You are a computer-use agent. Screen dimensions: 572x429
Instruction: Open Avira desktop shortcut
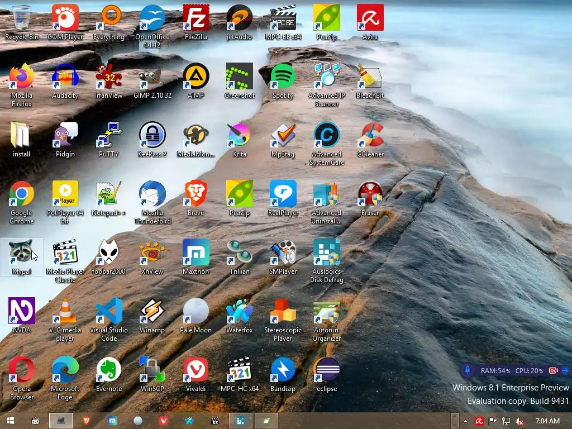pyautogui.click(x=370, y=22)
